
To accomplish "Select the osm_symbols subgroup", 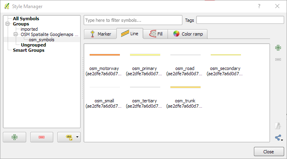I will point(42,40).
